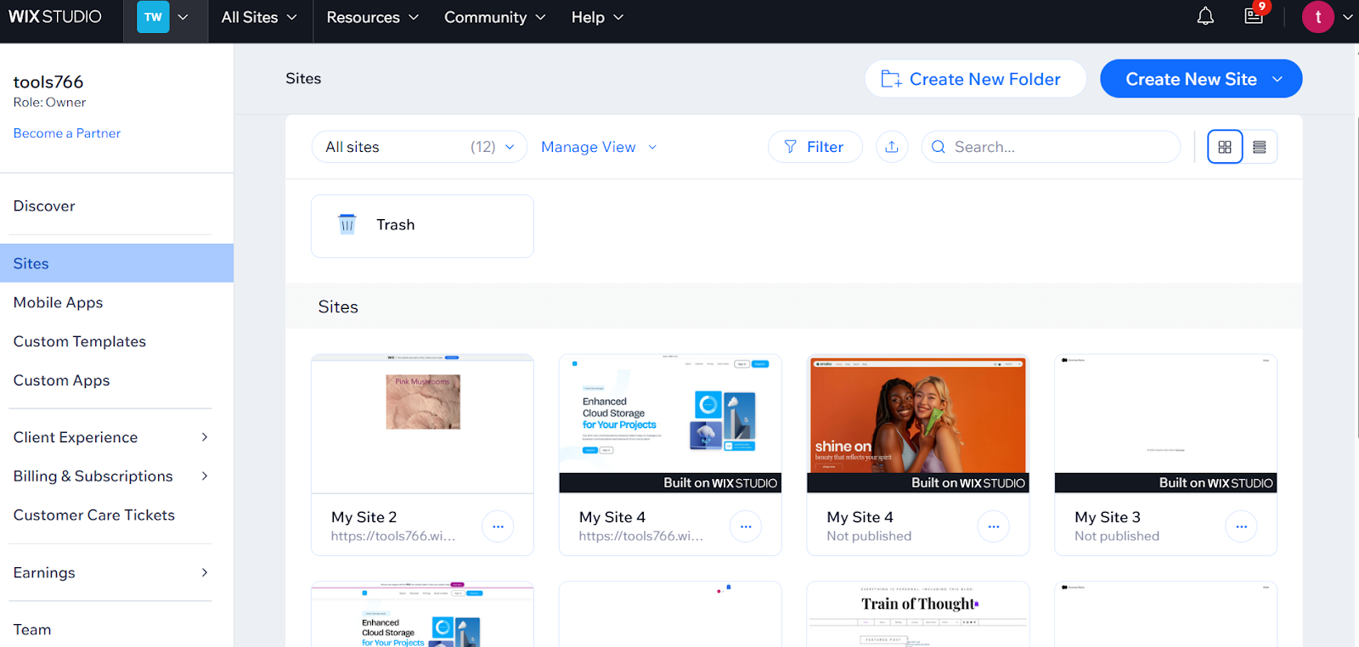Expand the Client Experience section
The height and width of the screenshot is (647, 1359).
(x=110, y=437)
